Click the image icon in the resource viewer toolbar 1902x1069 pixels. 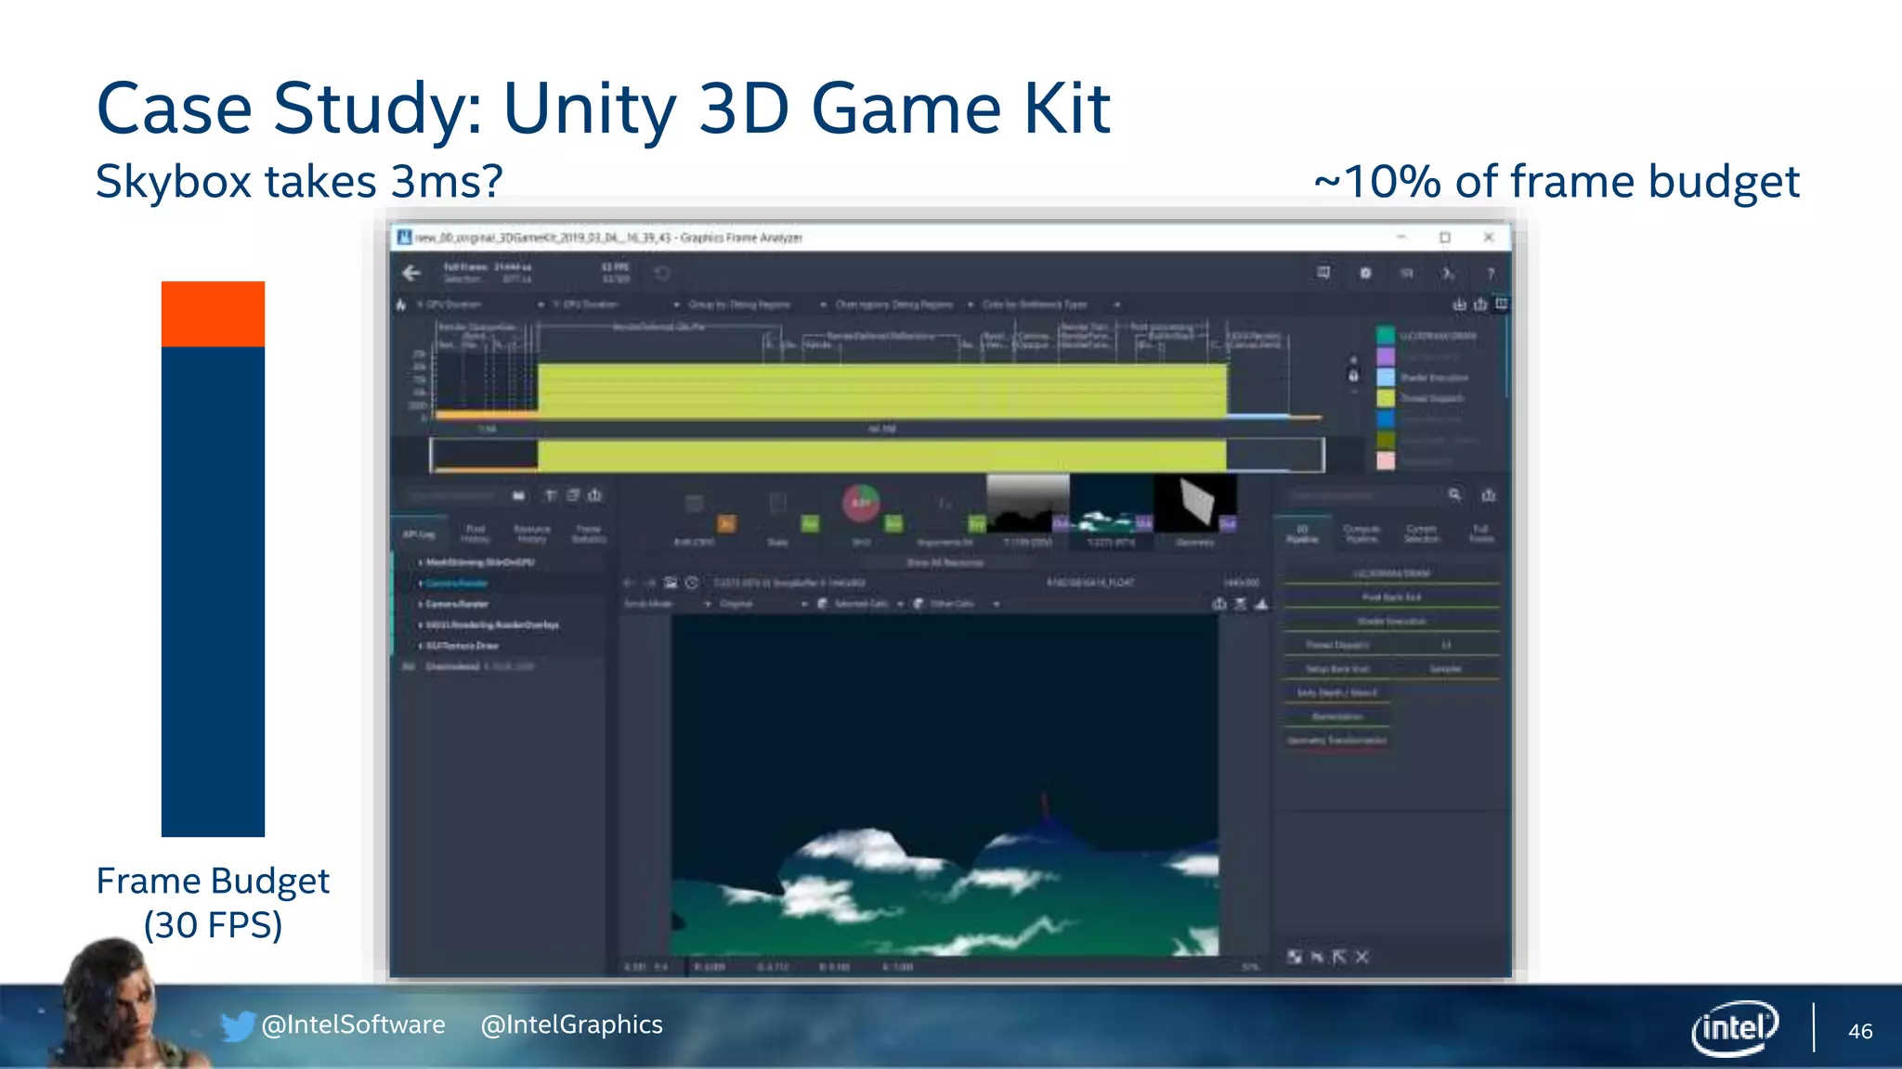pyautogui.click(x=671, y=583)
